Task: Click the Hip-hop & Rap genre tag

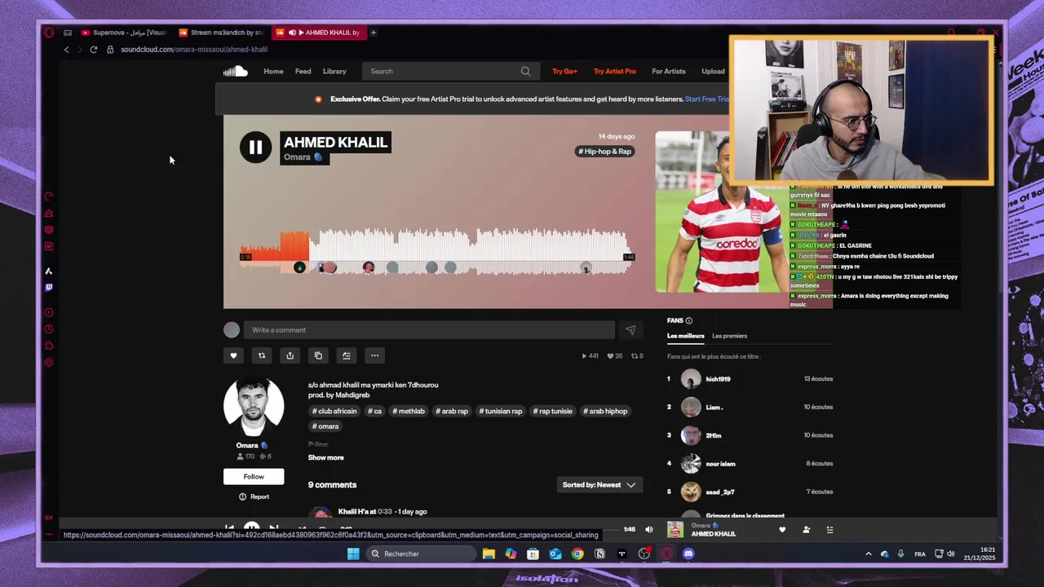Action: pyautogui.click(x=605, y=152)
